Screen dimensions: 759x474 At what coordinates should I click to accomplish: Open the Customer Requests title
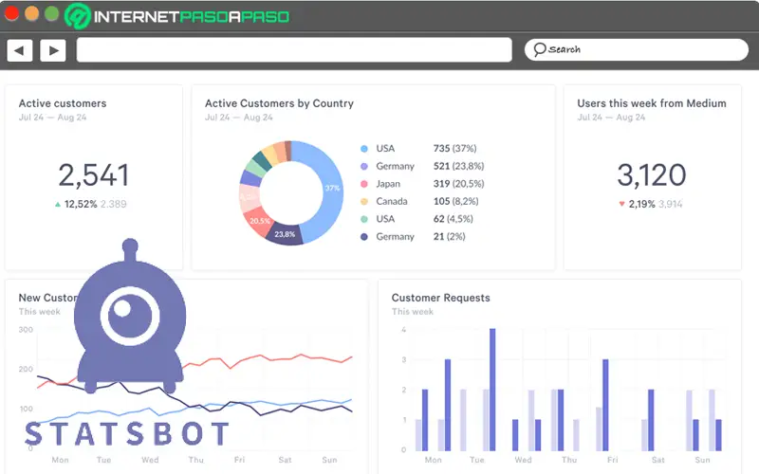440,298
